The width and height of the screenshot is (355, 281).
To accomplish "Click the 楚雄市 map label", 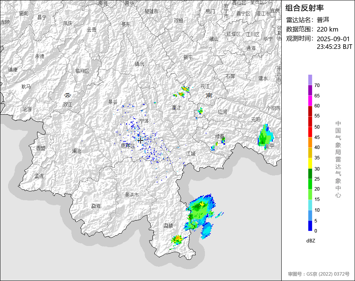I will [152, 11].
